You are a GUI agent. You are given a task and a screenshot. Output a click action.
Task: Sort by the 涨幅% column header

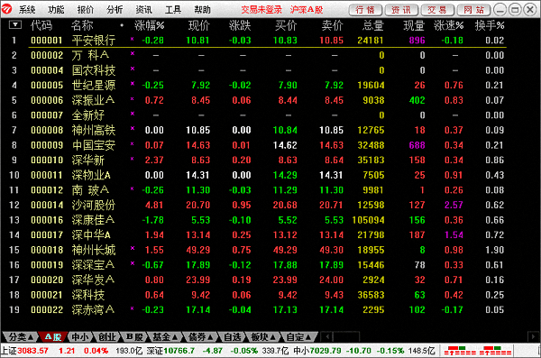[149, 25]
